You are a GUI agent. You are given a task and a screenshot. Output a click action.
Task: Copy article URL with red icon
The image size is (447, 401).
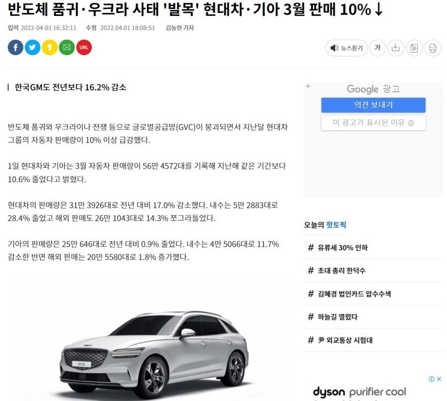pyautogui.click(x=84, y=47)
